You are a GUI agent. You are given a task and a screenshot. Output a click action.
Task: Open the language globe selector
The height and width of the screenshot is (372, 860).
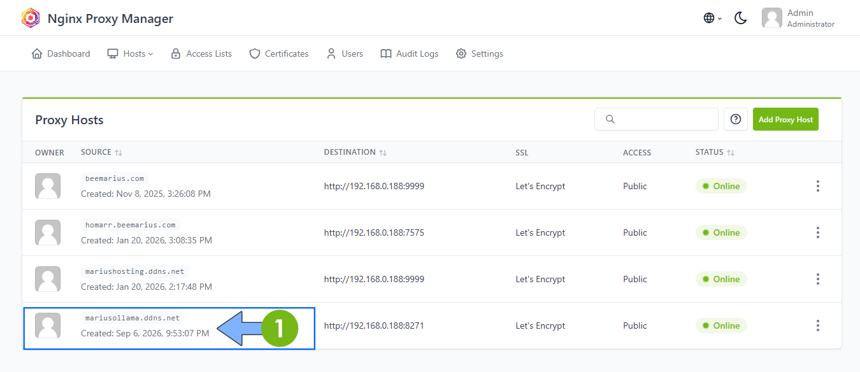(x=712, y=18)
